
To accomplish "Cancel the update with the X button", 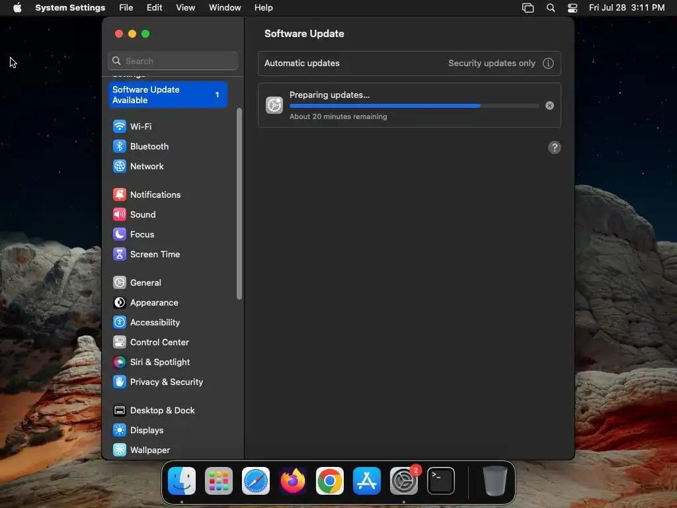I will [549, 106].
